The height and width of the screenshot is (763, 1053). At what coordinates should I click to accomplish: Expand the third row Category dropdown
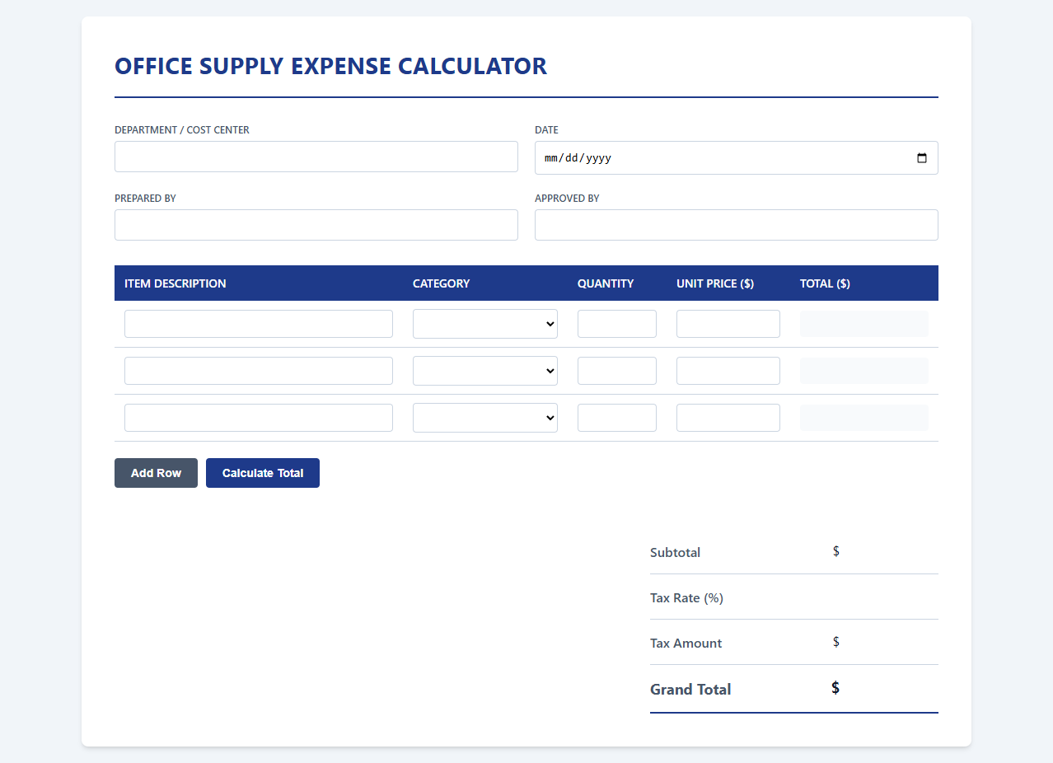click(485, 418)
